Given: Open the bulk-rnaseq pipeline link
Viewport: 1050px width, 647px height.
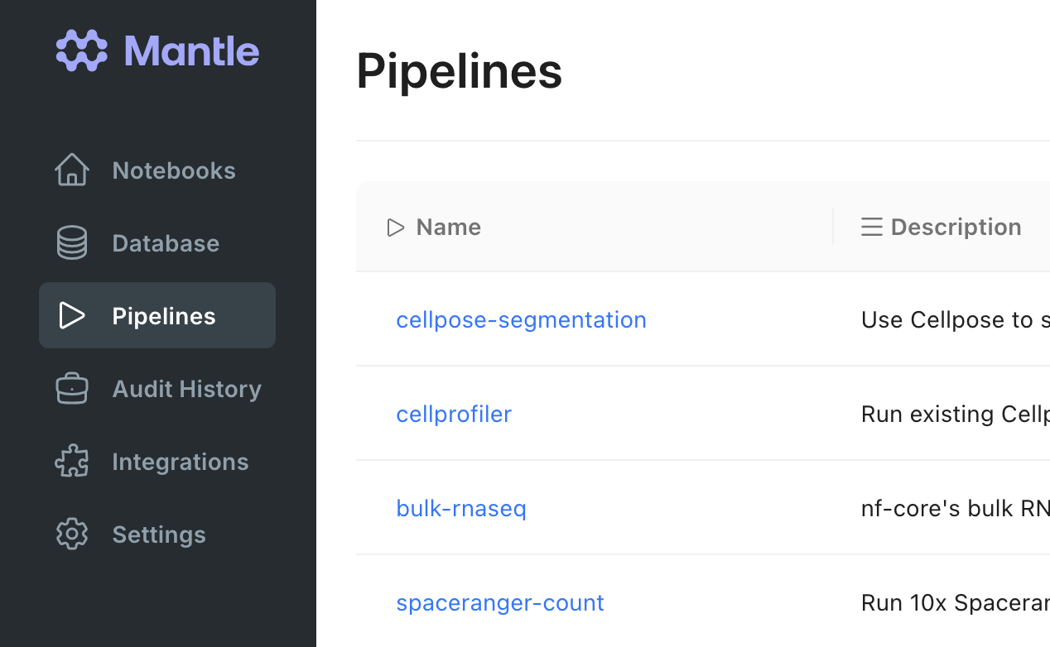Looking at the screenshot, I should point(461,508).
